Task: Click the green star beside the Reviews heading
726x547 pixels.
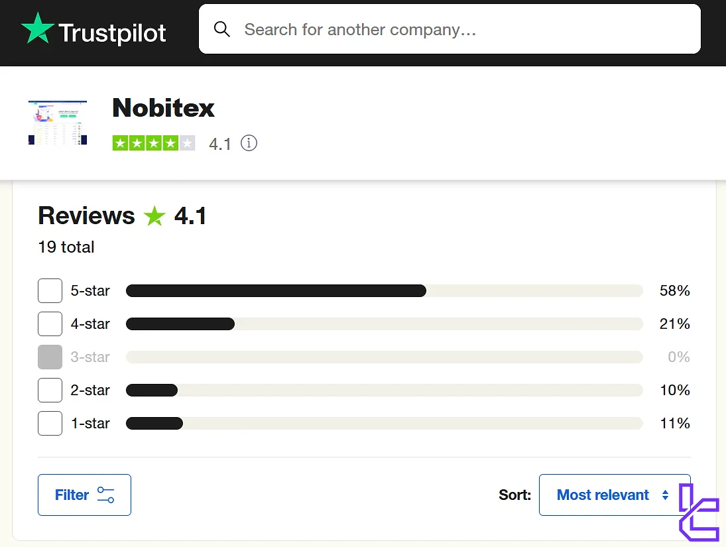Action: tap(154, 216)
